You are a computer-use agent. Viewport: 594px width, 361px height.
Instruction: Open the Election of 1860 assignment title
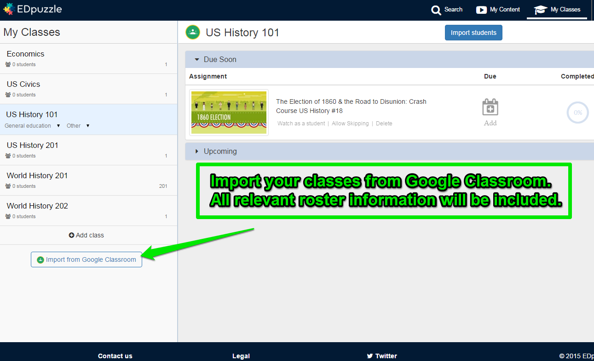click(x=351, y=106)
